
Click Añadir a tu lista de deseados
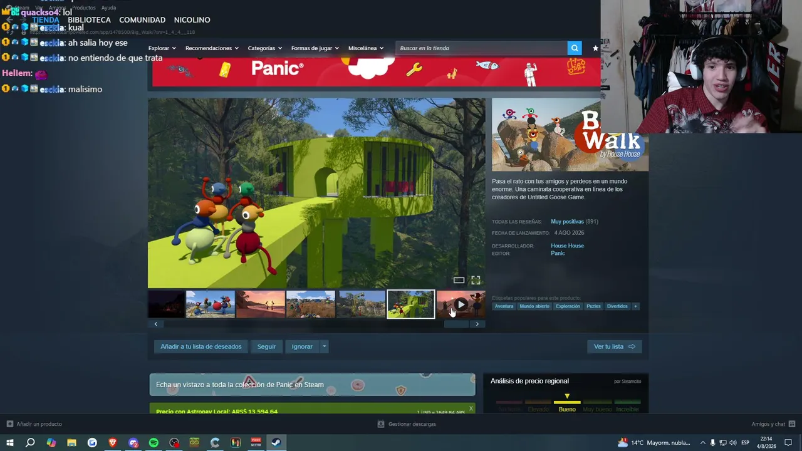pos(200,346)
